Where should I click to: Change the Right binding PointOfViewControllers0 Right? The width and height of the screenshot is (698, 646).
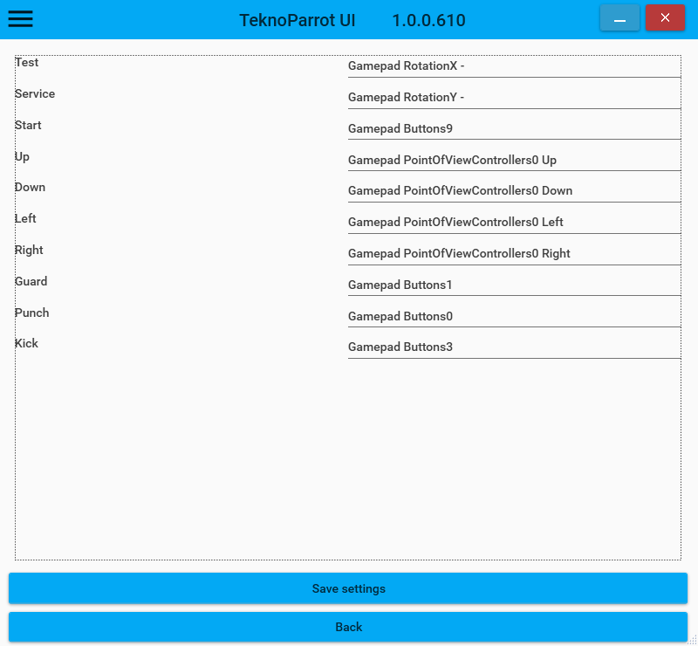coord(514,254)
